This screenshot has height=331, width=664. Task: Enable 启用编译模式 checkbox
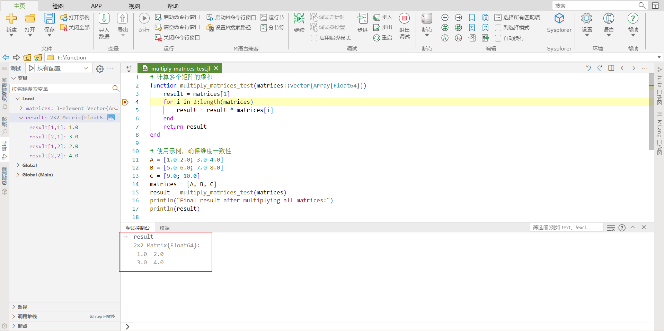click(314, 38)
